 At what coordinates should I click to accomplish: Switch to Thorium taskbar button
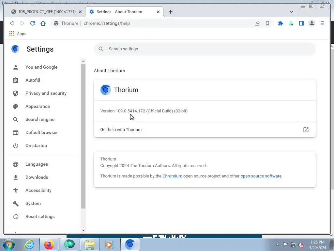[x=130, y=244]
